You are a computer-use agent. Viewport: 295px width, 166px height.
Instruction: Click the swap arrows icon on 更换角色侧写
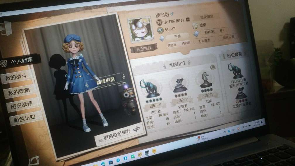point(136,129)
